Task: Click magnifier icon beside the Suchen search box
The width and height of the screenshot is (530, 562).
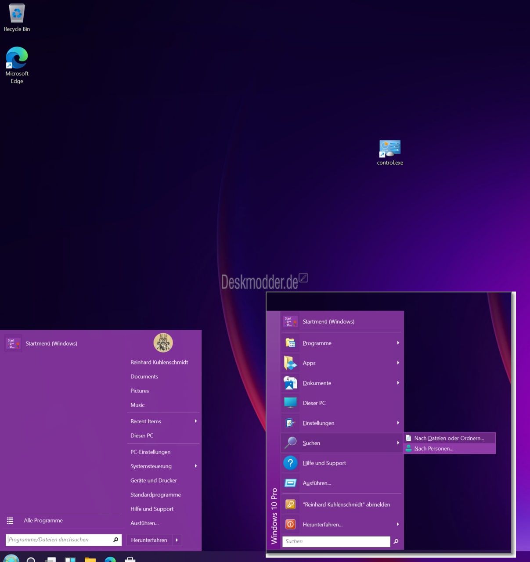Action: (396, 541)
